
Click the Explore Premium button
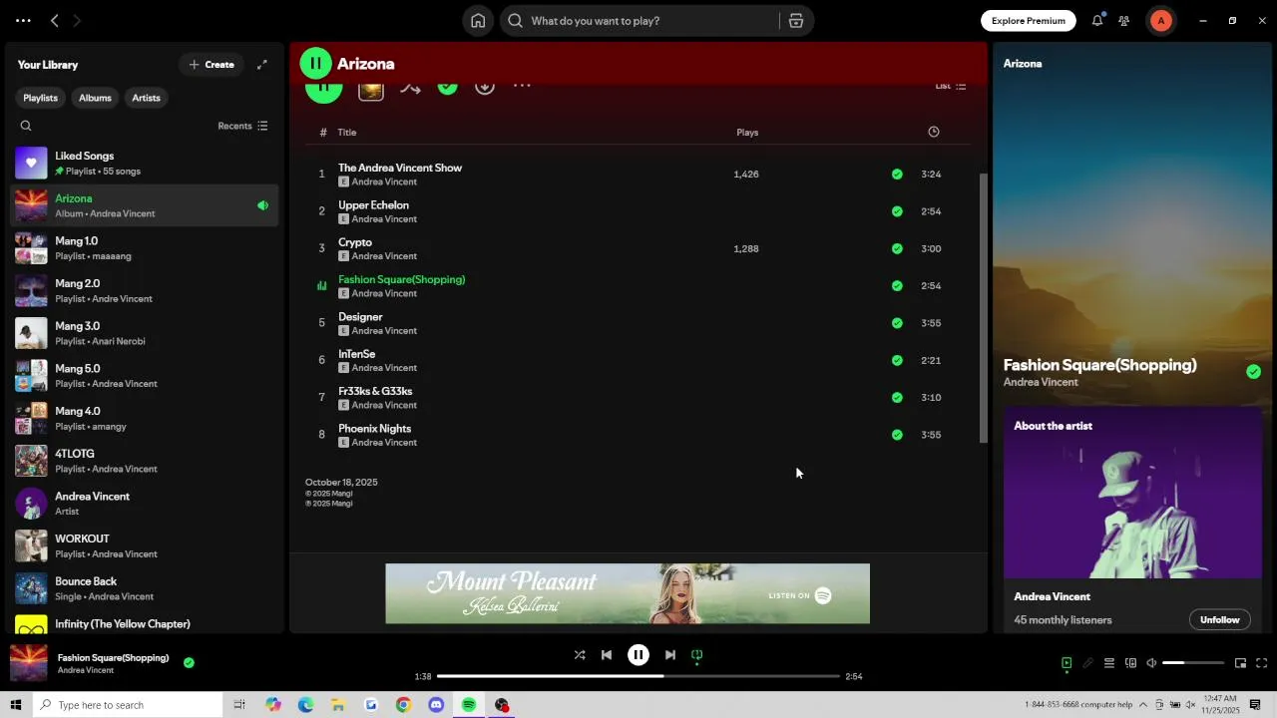point(1028,21)
